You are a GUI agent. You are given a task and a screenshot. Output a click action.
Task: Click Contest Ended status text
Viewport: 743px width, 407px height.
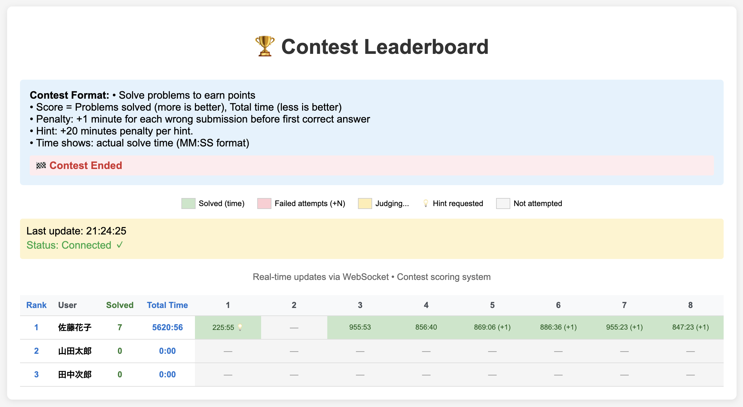[x=86, y=165]
